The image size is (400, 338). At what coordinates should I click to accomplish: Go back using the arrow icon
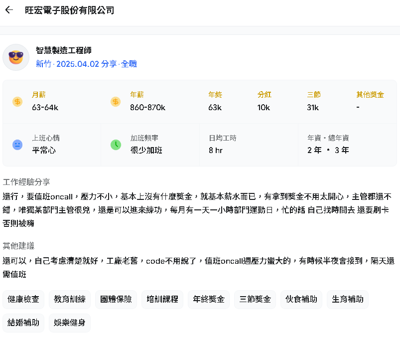(x=9, y=10)
